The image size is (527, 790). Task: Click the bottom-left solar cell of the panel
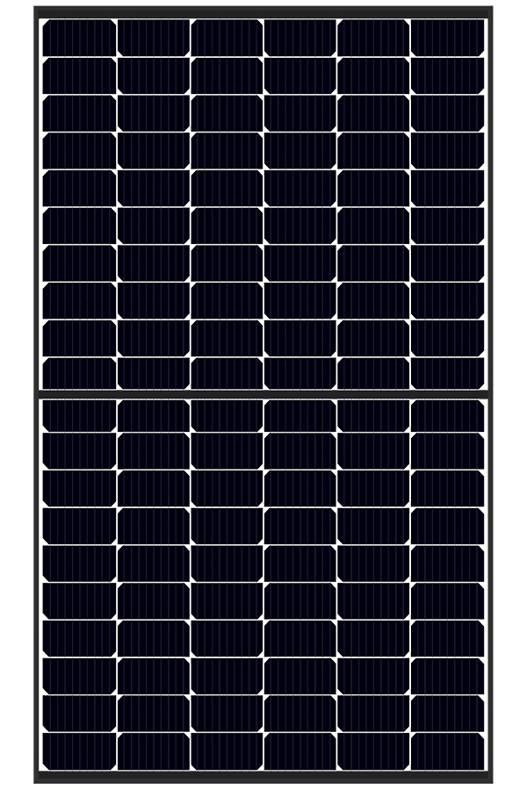coord(79,750)
